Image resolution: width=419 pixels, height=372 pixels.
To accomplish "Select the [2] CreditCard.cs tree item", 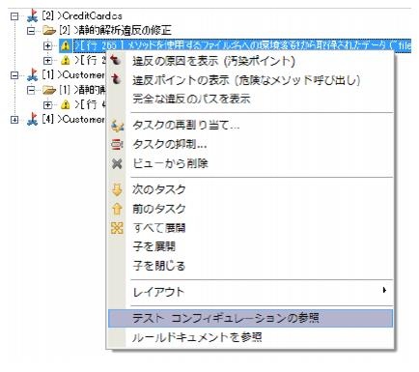I will point(82,16).
